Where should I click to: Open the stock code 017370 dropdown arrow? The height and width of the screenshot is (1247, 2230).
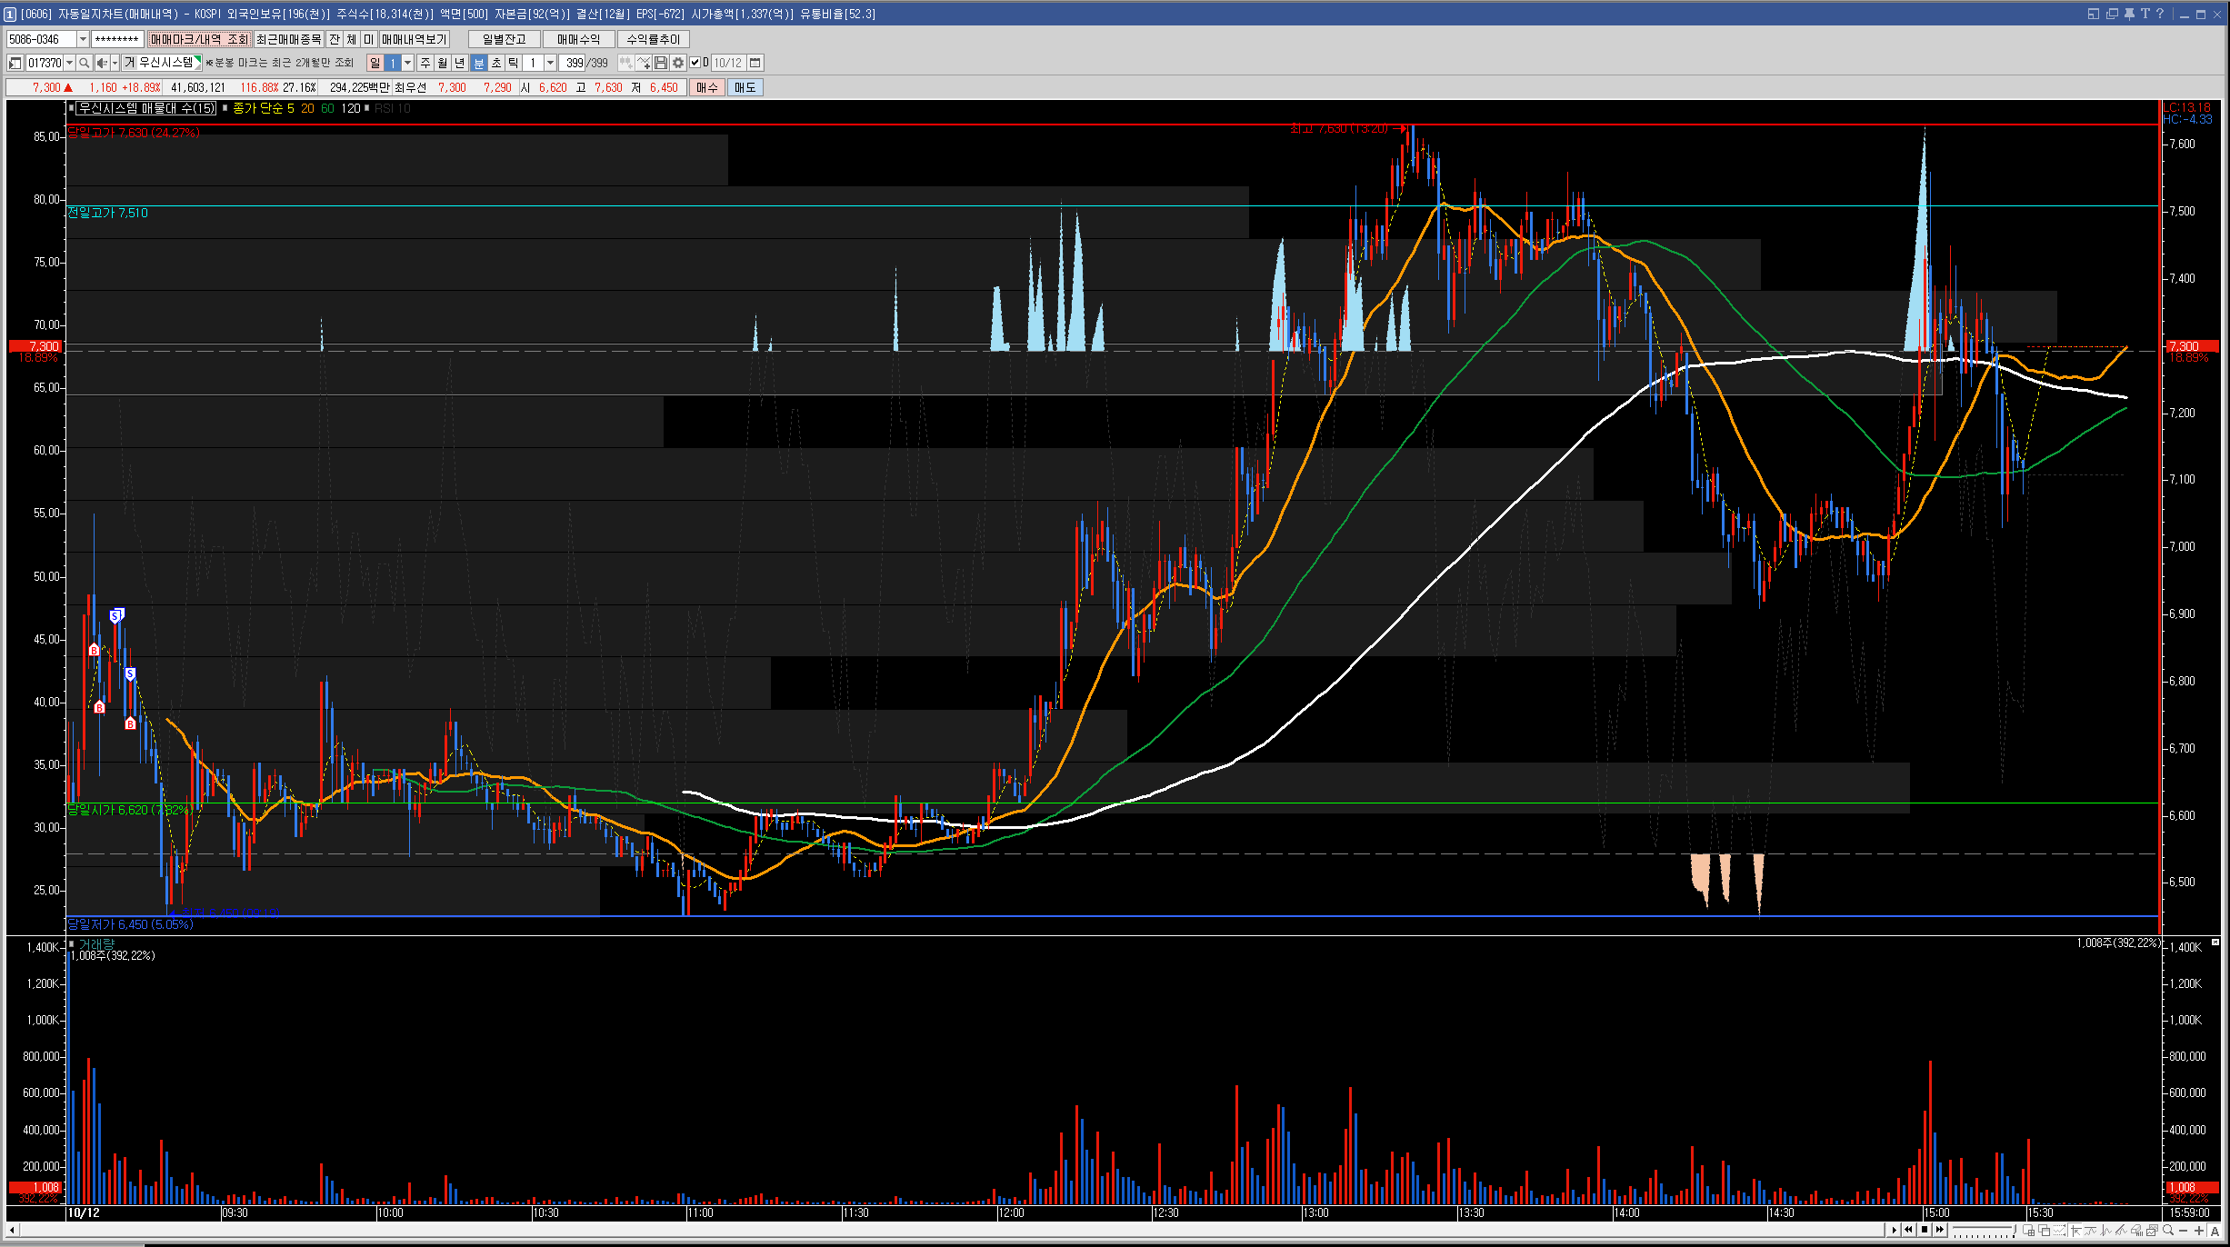click(69, 63)
